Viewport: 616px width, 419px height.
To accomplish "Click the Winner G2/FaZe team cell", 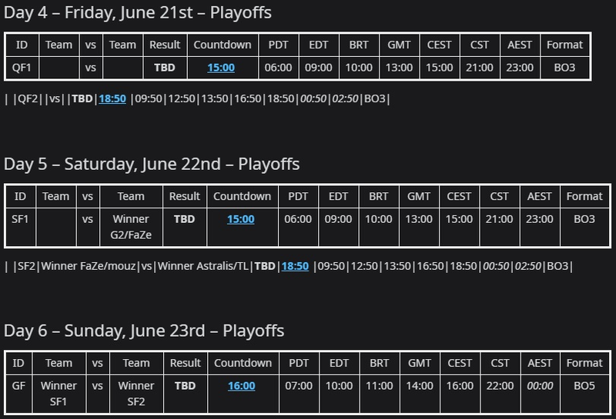I will 131,227.
